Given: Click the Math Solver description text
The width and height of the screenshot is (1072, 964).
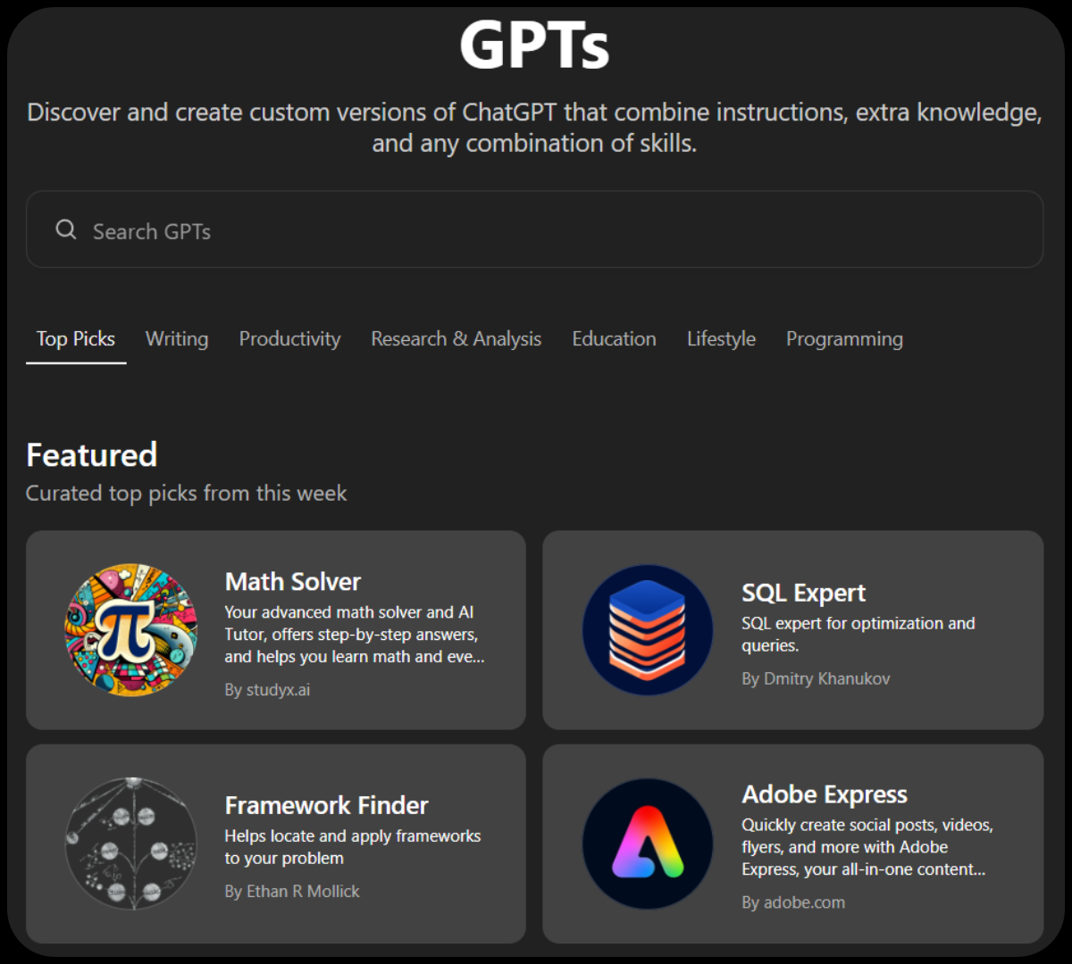Looking at the screenshot, I should pos(355,635).
